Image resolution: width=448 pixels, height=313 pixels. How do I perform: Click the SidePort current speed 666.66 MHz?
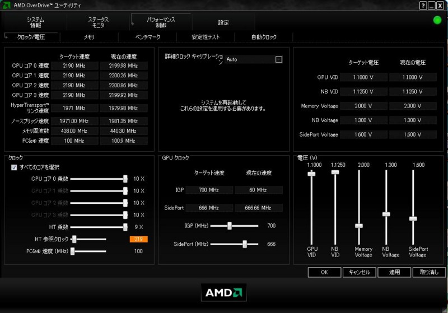point(258,208)
